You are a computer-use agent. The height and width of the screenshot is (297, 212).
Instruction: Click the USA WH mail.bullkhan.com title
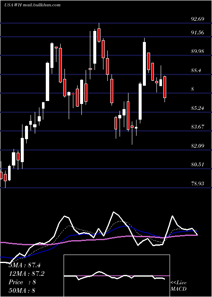tap(32, 5)
